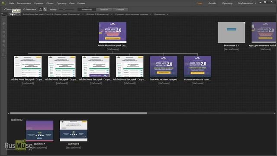Select the Успешная оплата page thumbnail
277x156 pixels.
pos(197,66)
